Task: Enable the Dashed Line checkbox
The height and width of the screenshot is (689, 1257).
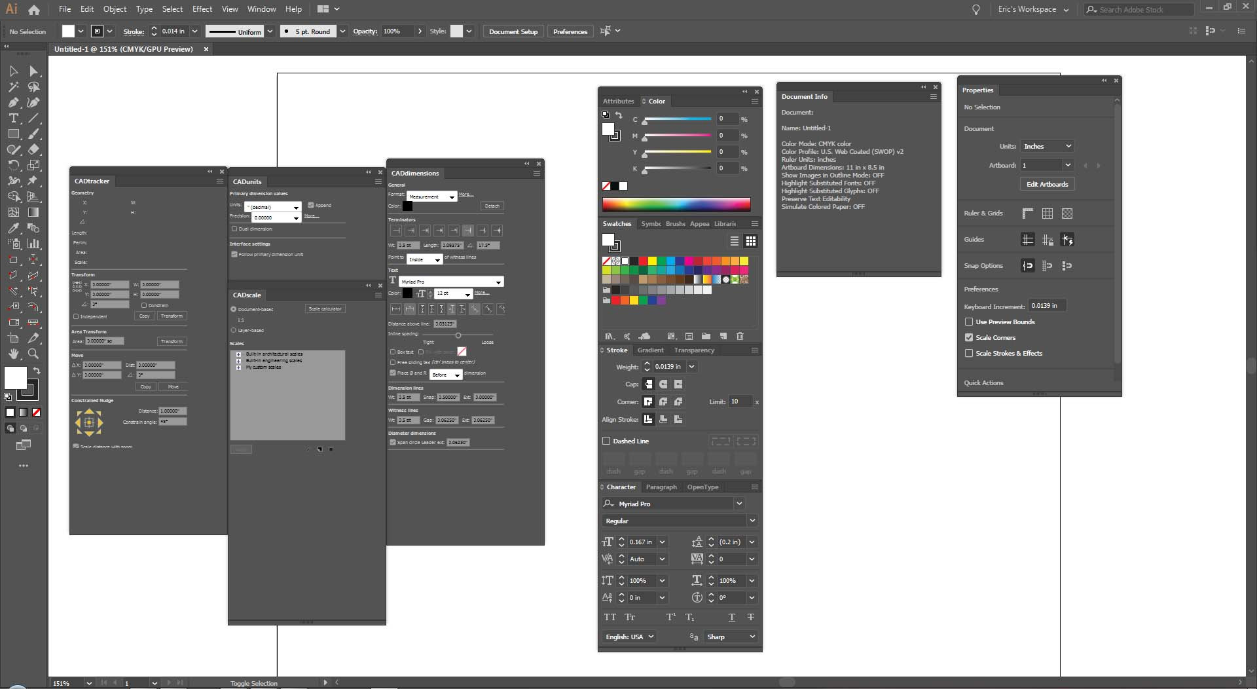Action: [606, 441]
